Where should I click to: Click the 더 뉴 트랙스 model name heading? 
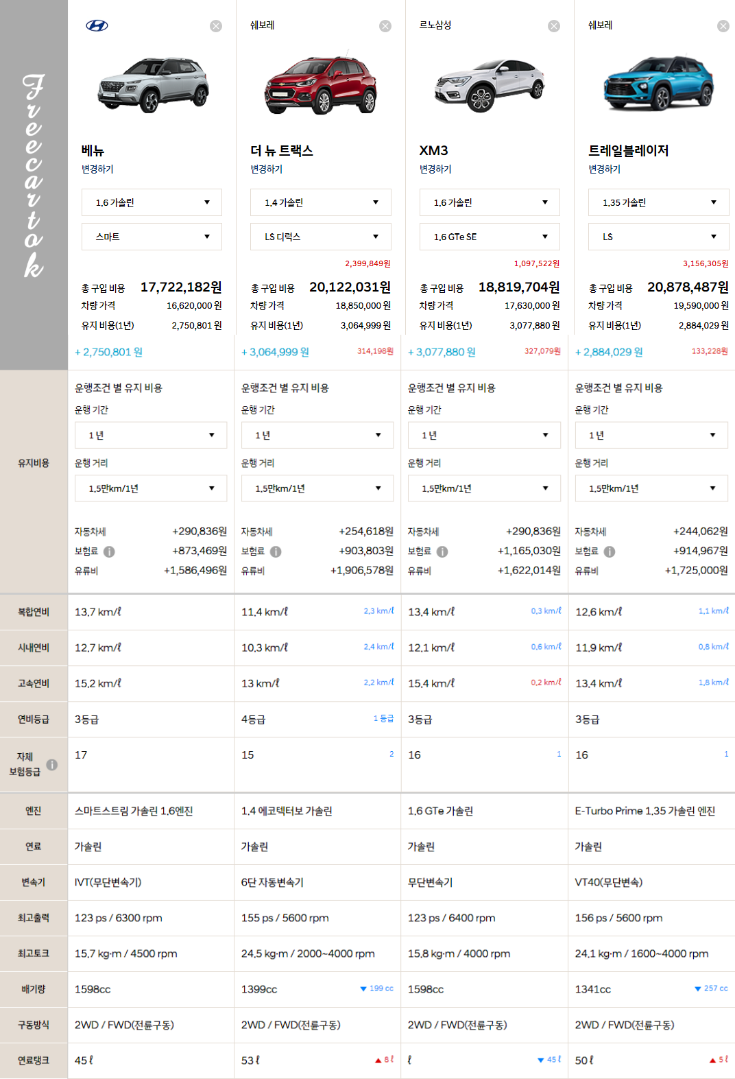(x=282, y=150)
